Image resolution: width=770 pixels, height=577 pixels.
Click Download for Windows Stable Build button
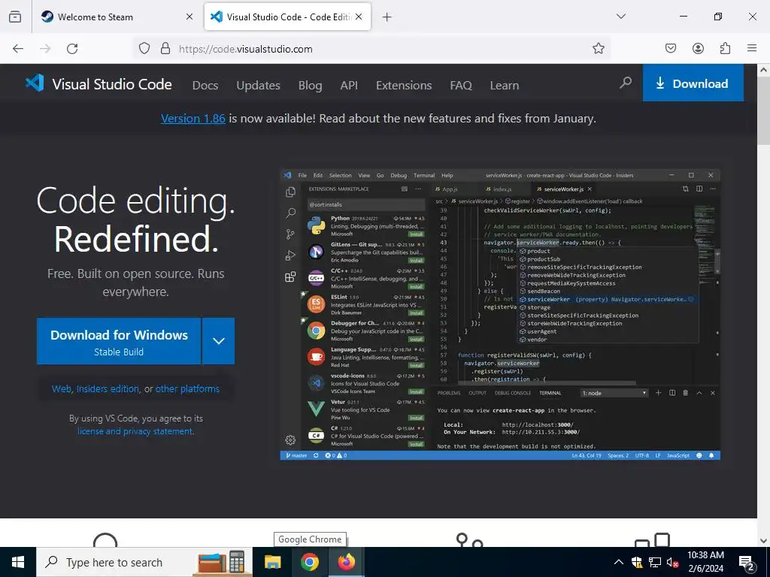pyautogui.click(x=119, y=341)
